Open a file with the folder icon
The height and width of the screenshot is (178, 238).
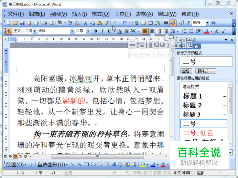click(x=15, y=23)
